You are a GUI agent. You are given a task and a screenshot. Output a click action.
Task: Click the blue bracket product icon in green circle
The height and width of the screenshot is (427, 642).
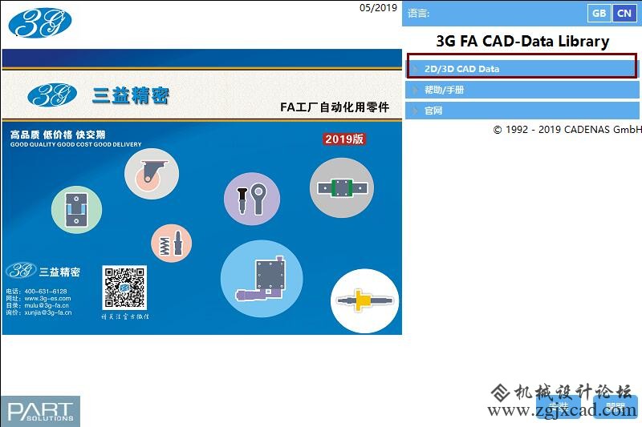[76, 210]
